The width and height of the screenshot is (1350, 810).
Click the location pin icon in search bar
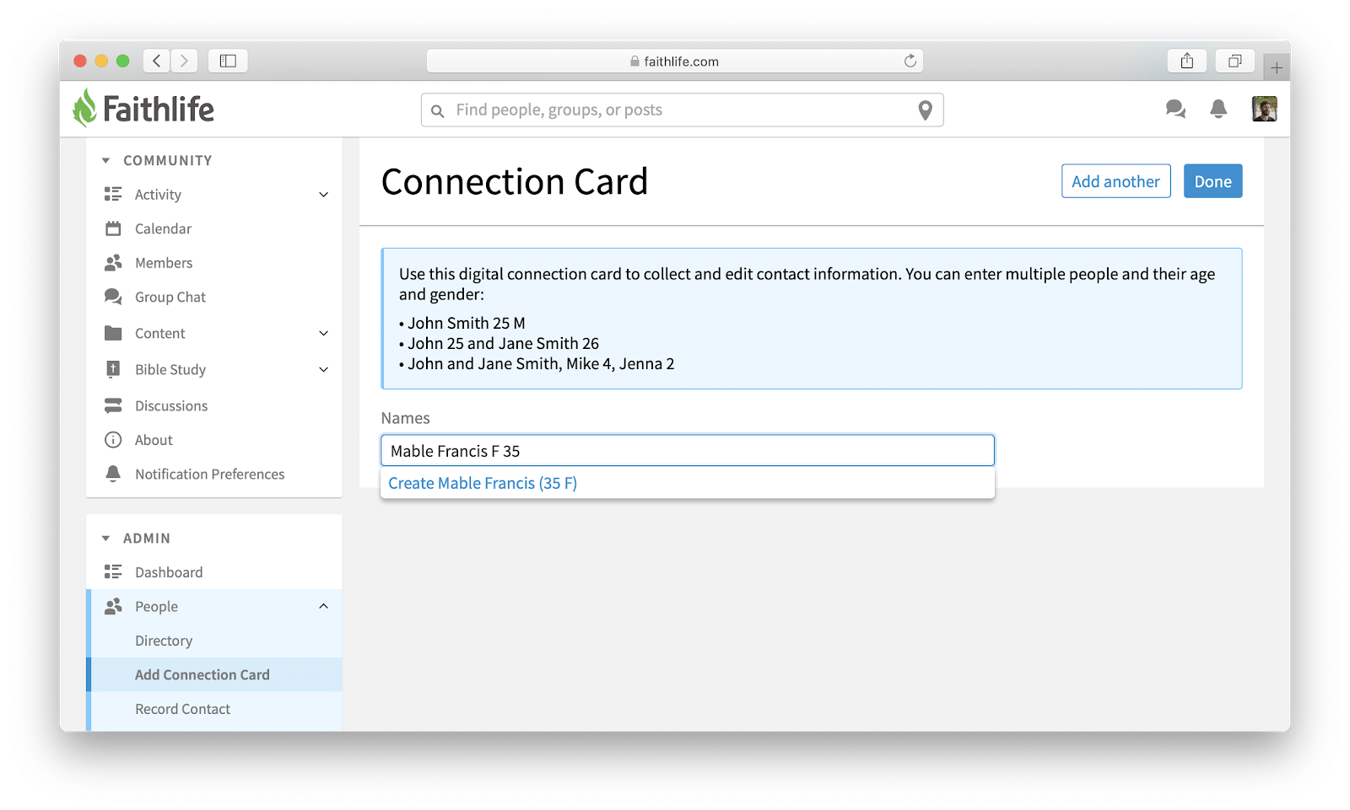[x=926, y=110]
